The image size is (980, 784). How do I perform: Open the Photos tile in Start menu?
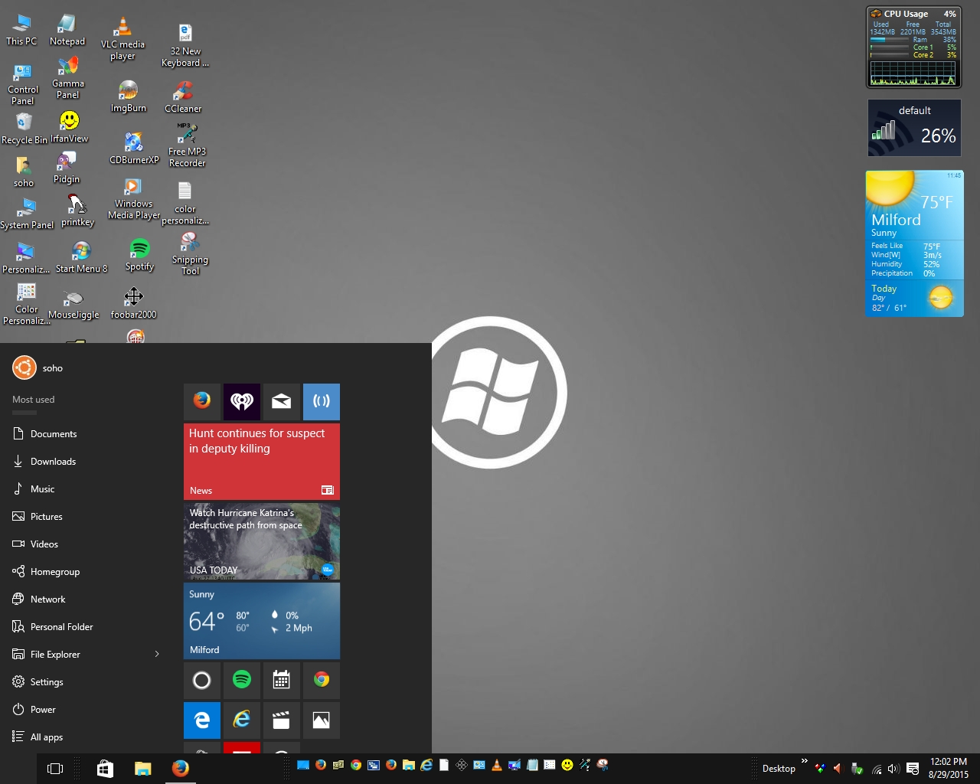pos(322,720)
